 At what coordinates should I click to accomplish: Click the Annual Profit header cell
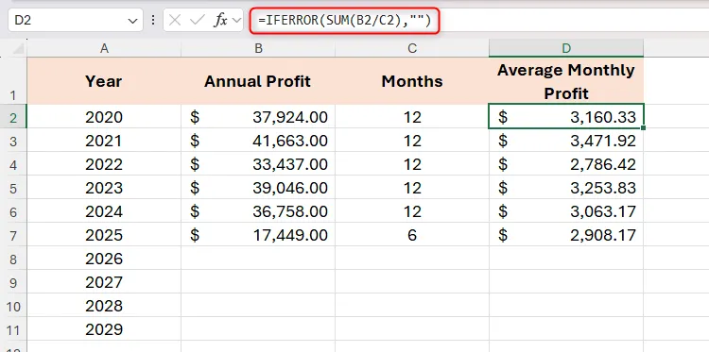[x=258, y=81]
